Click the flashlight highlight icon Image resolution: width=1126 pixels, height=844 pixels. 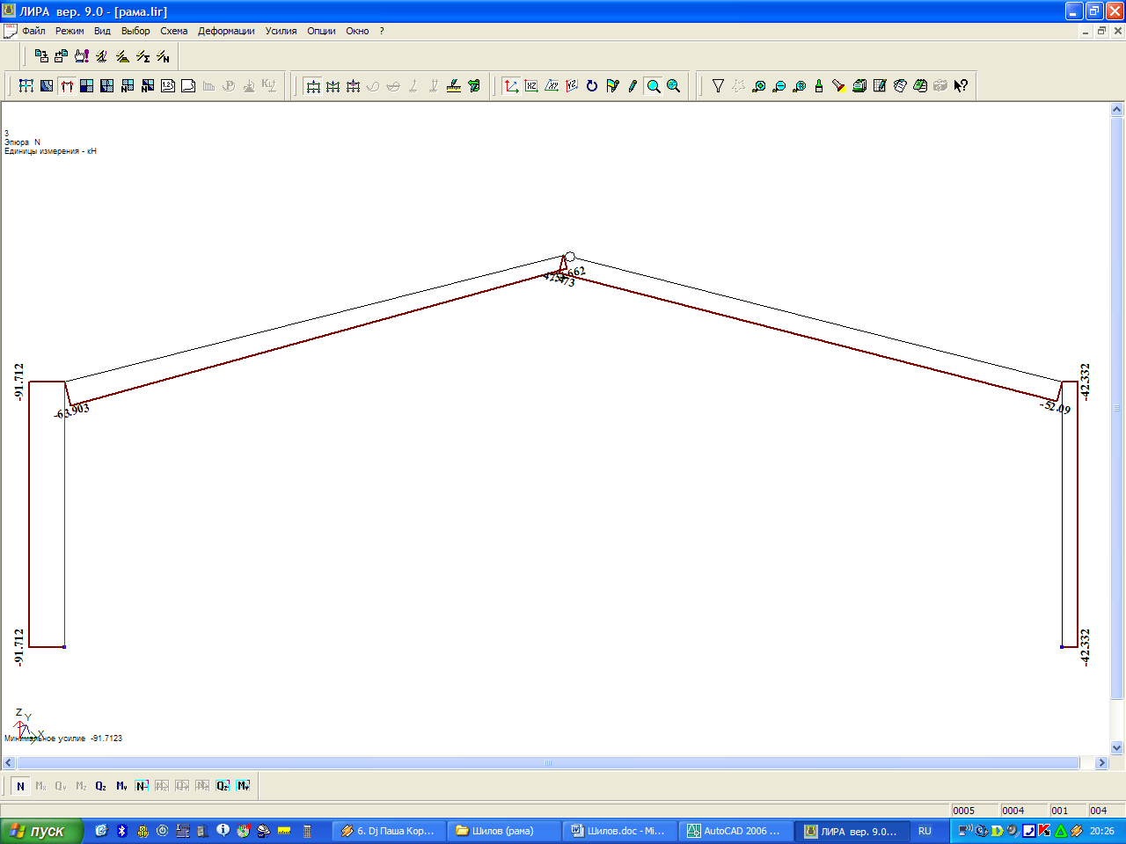tap(839, 85)
